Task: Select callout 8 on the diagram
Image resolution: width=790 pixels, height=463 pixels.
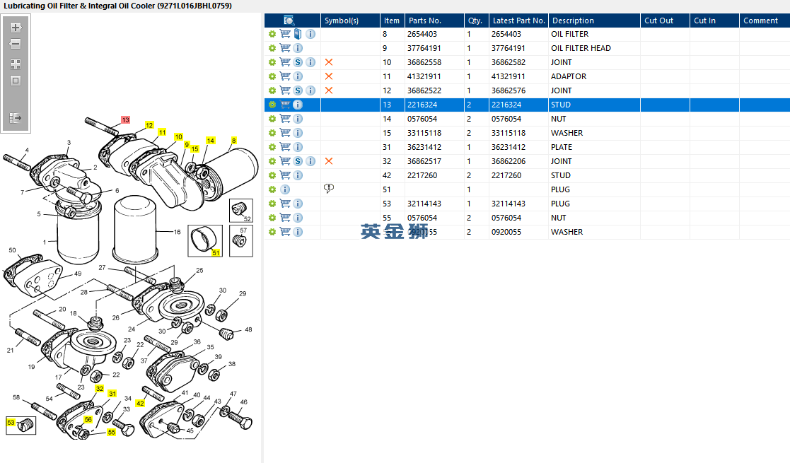Action: (x=234, y=141)
